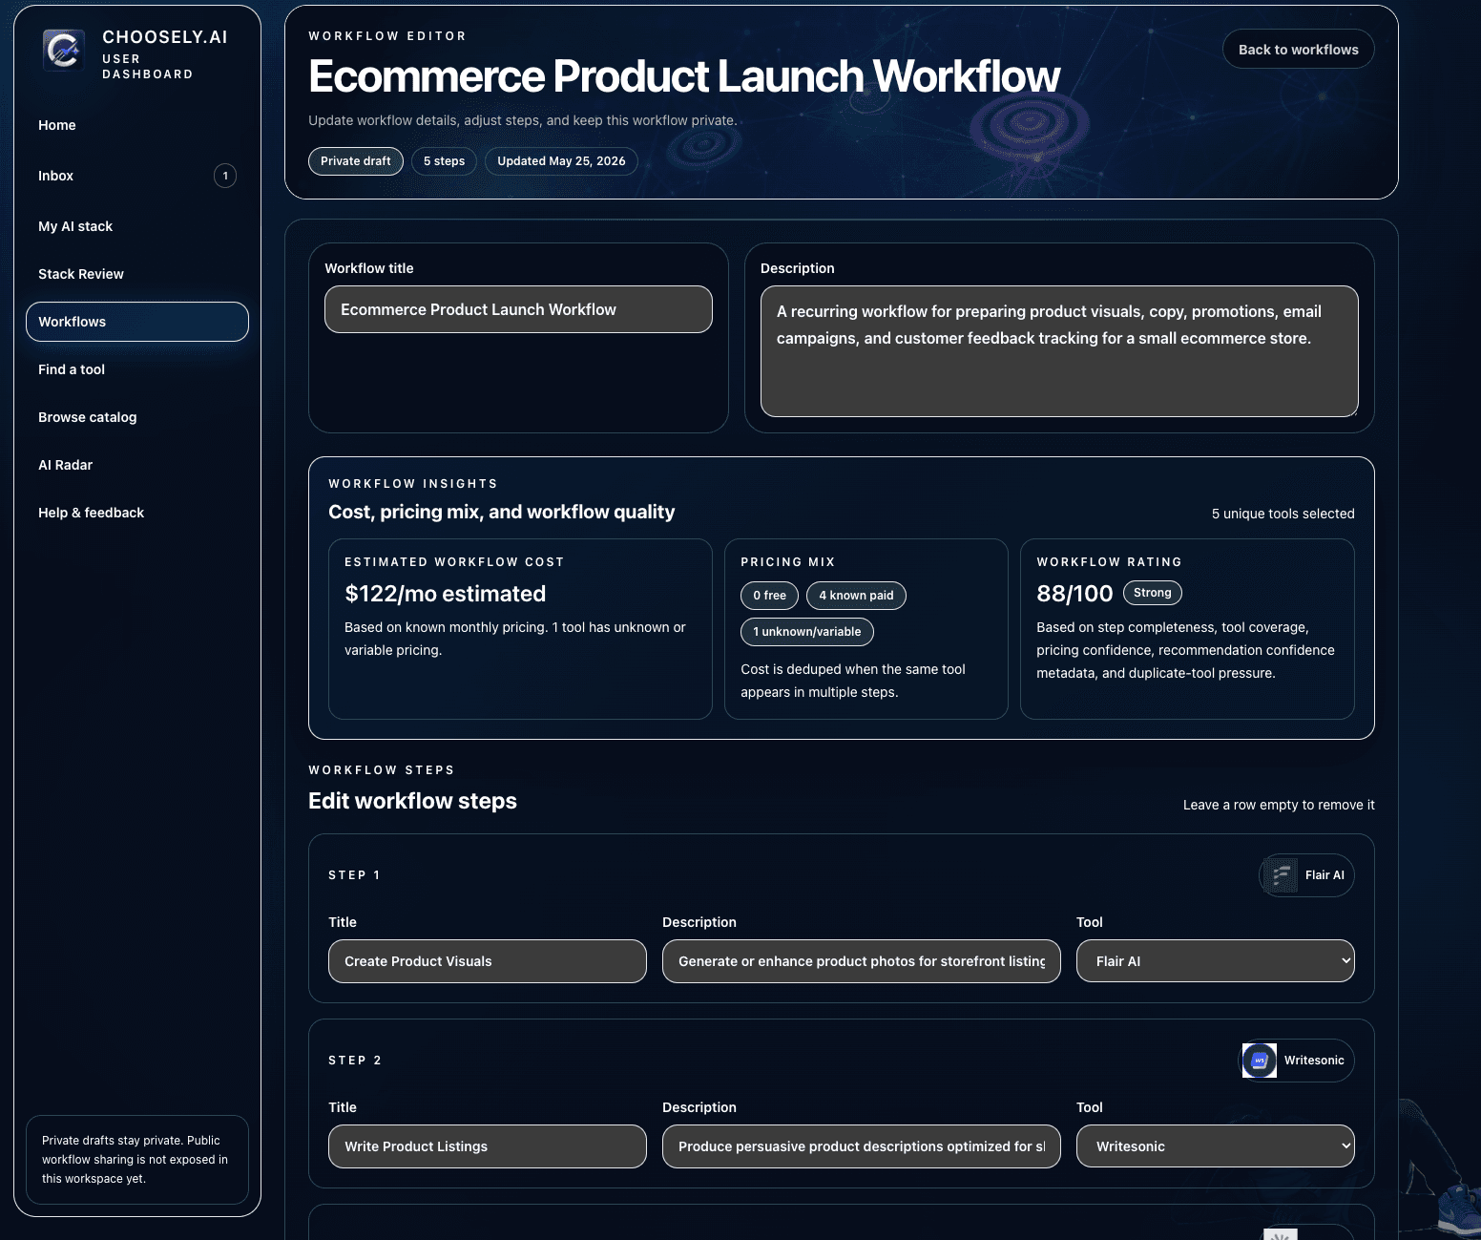Viewport: 1481px width, 1240px height.
Task: Click the 0 free pricing chip
Action: coord(769,596)
